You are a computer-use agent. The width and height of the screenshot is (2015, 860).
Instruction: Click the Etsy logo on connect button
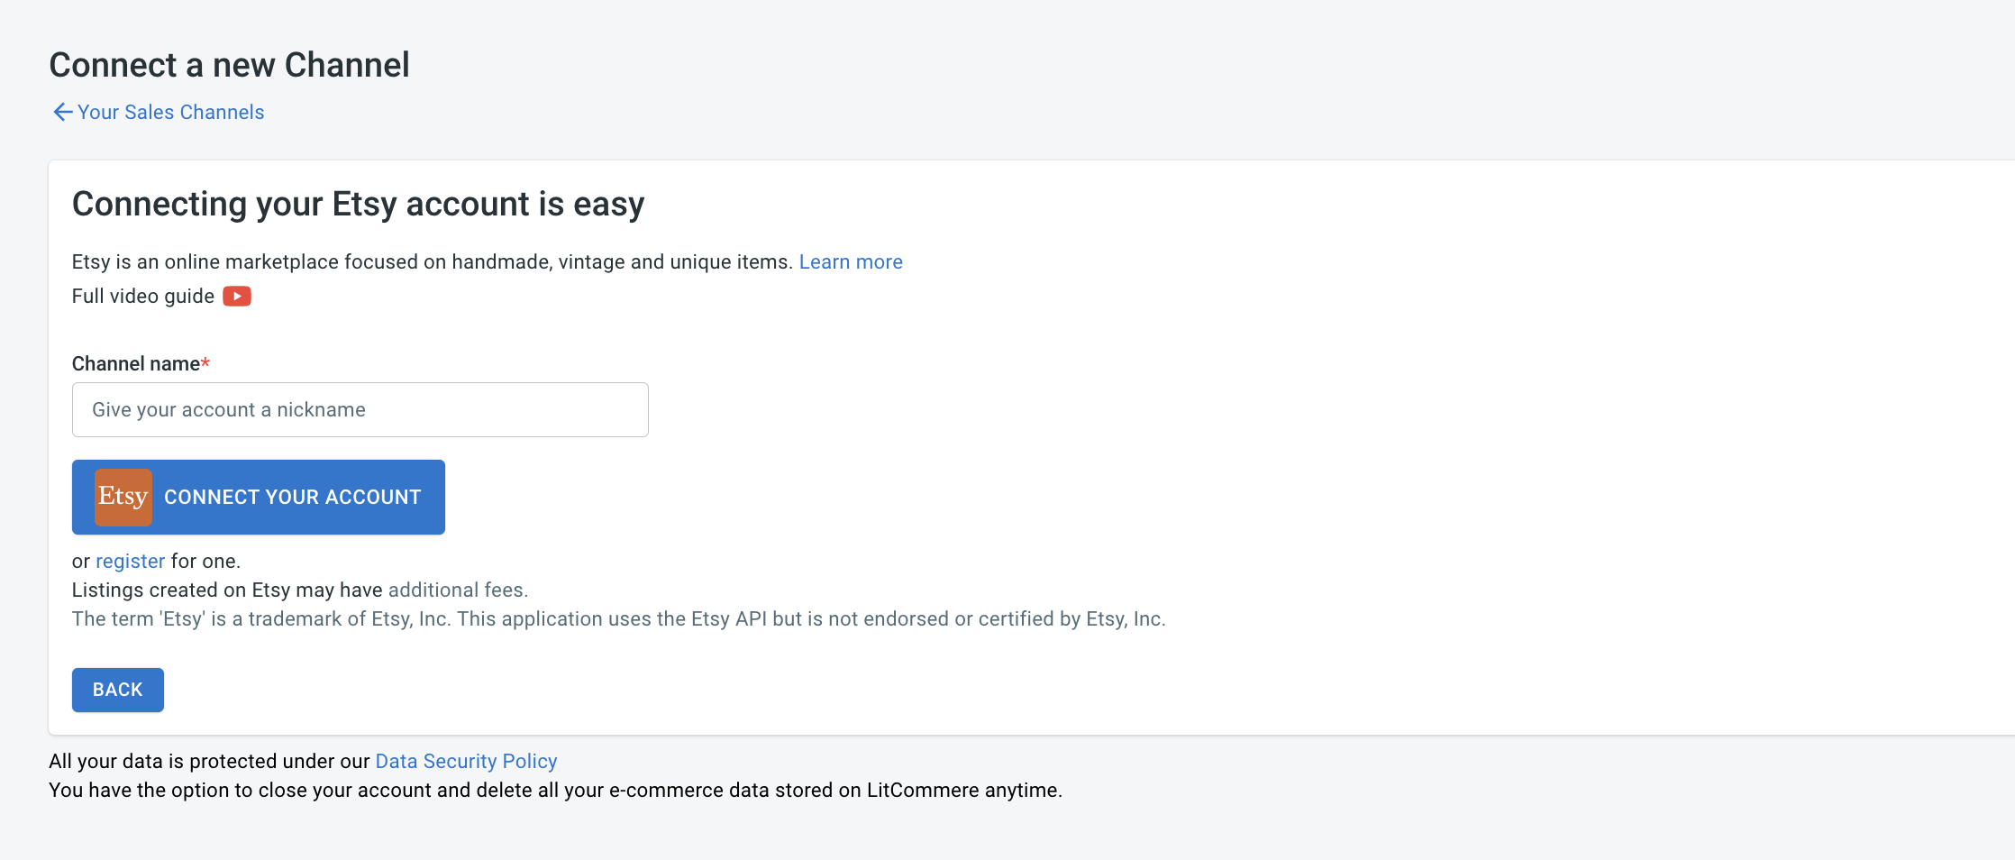pyautogui.click(x=123, y=497)
